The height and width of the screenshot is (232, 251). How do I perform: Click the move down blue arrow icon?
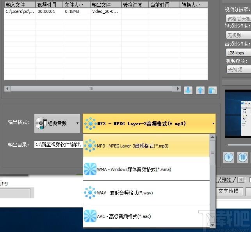pos(188,90)
